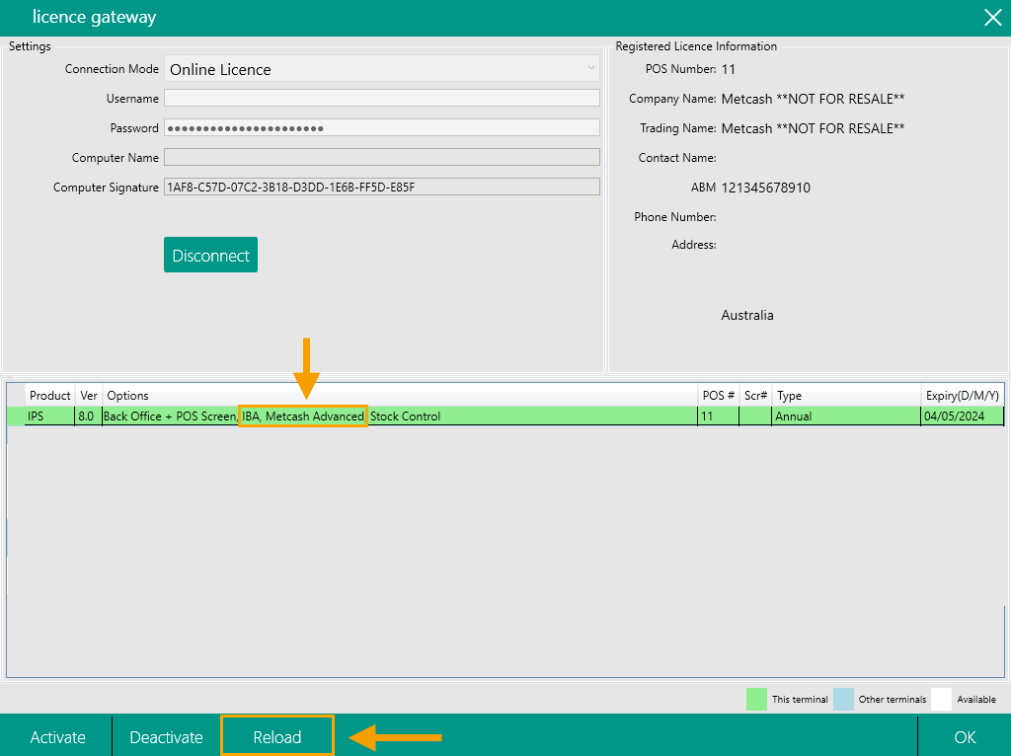Open the Connection Mode dropdown

click(x=590, y=68)
